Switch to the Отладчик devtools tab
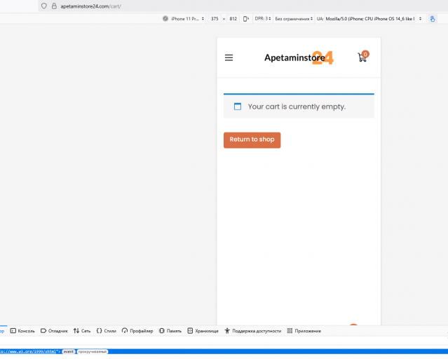The image size is (448, 359). tap(54, 331)
